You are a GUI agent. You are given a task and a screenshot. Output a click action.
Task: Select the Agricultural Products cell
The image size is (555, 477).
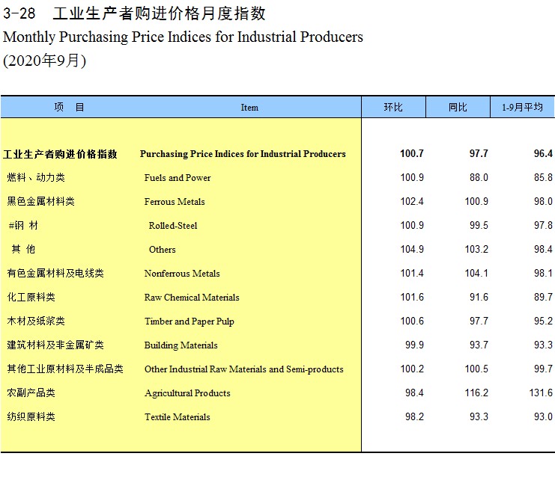click(x=187, y=393)
